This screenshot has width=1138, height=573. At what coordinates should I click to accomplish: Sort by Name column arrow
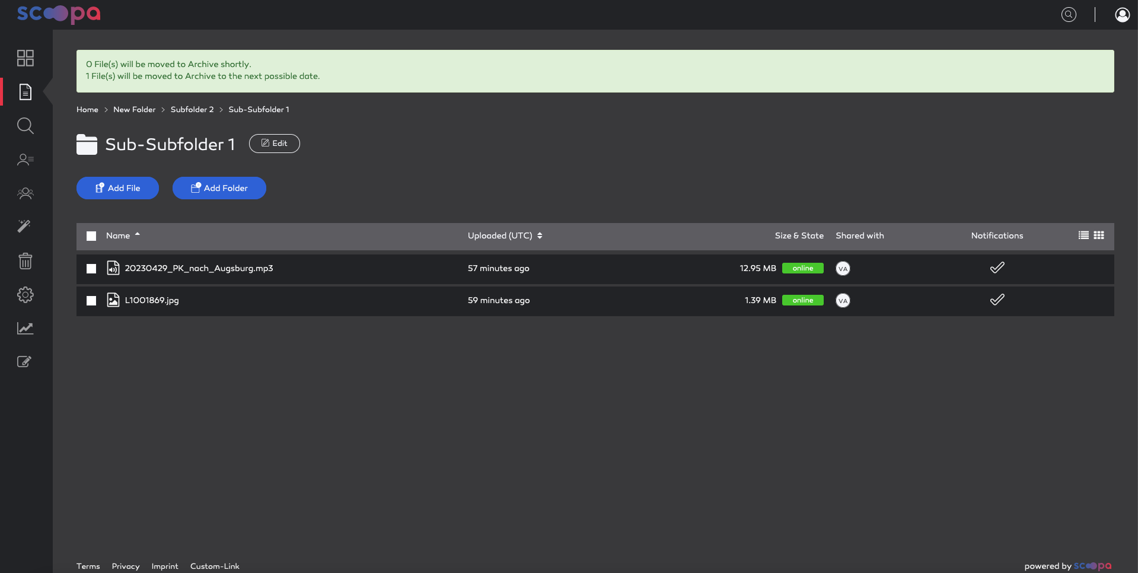tap(137, 235)
